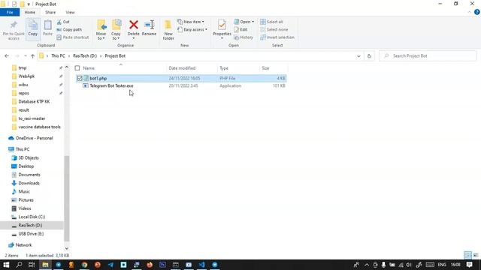Sort by the Size column header
This screenshot has width=481, height=270.
click(273, 68)
